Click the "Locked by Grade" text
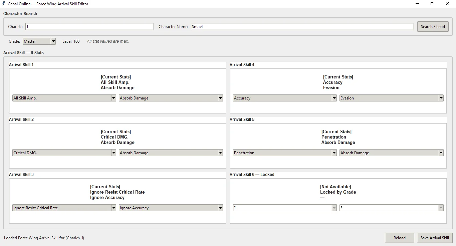The image size is (456, 246). tap(338, 192)
